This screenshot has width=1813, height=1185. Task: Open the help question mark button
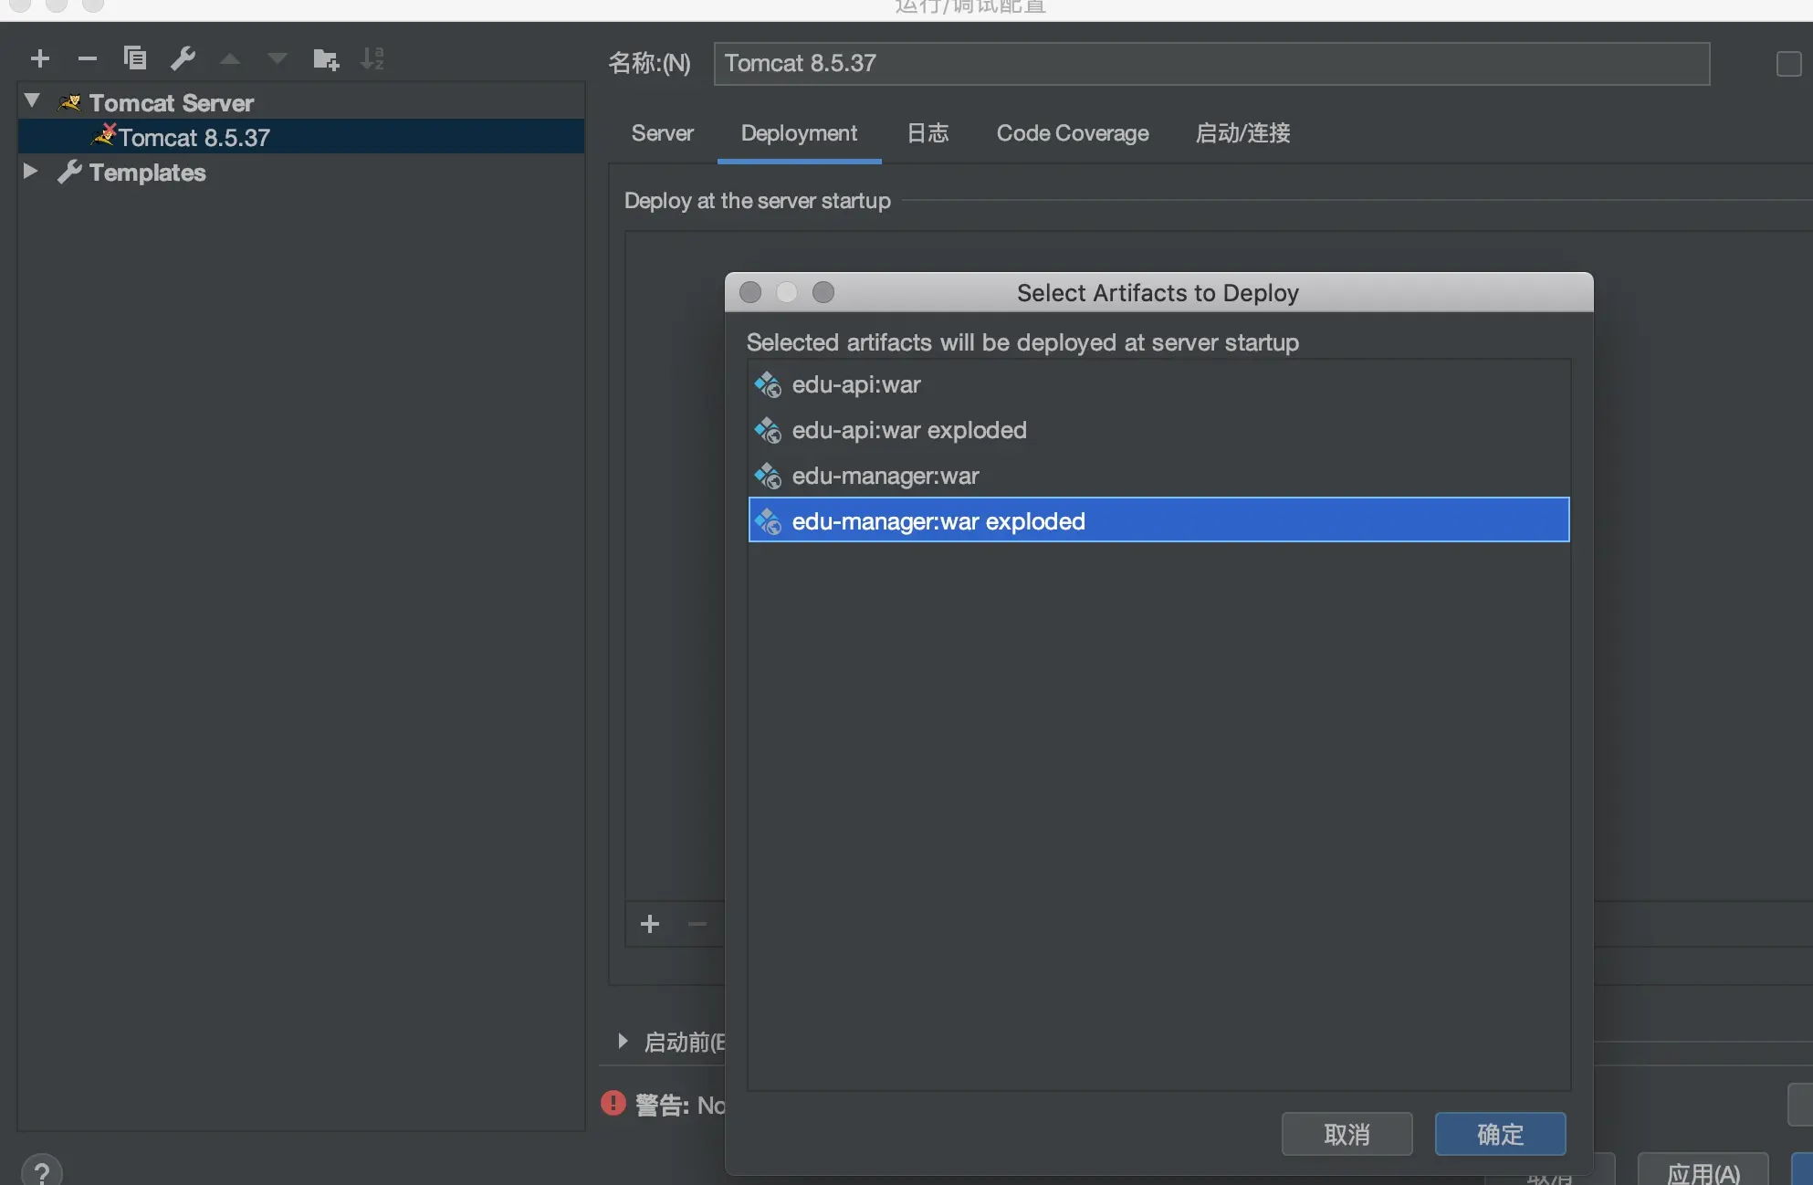click(42, 1170)
